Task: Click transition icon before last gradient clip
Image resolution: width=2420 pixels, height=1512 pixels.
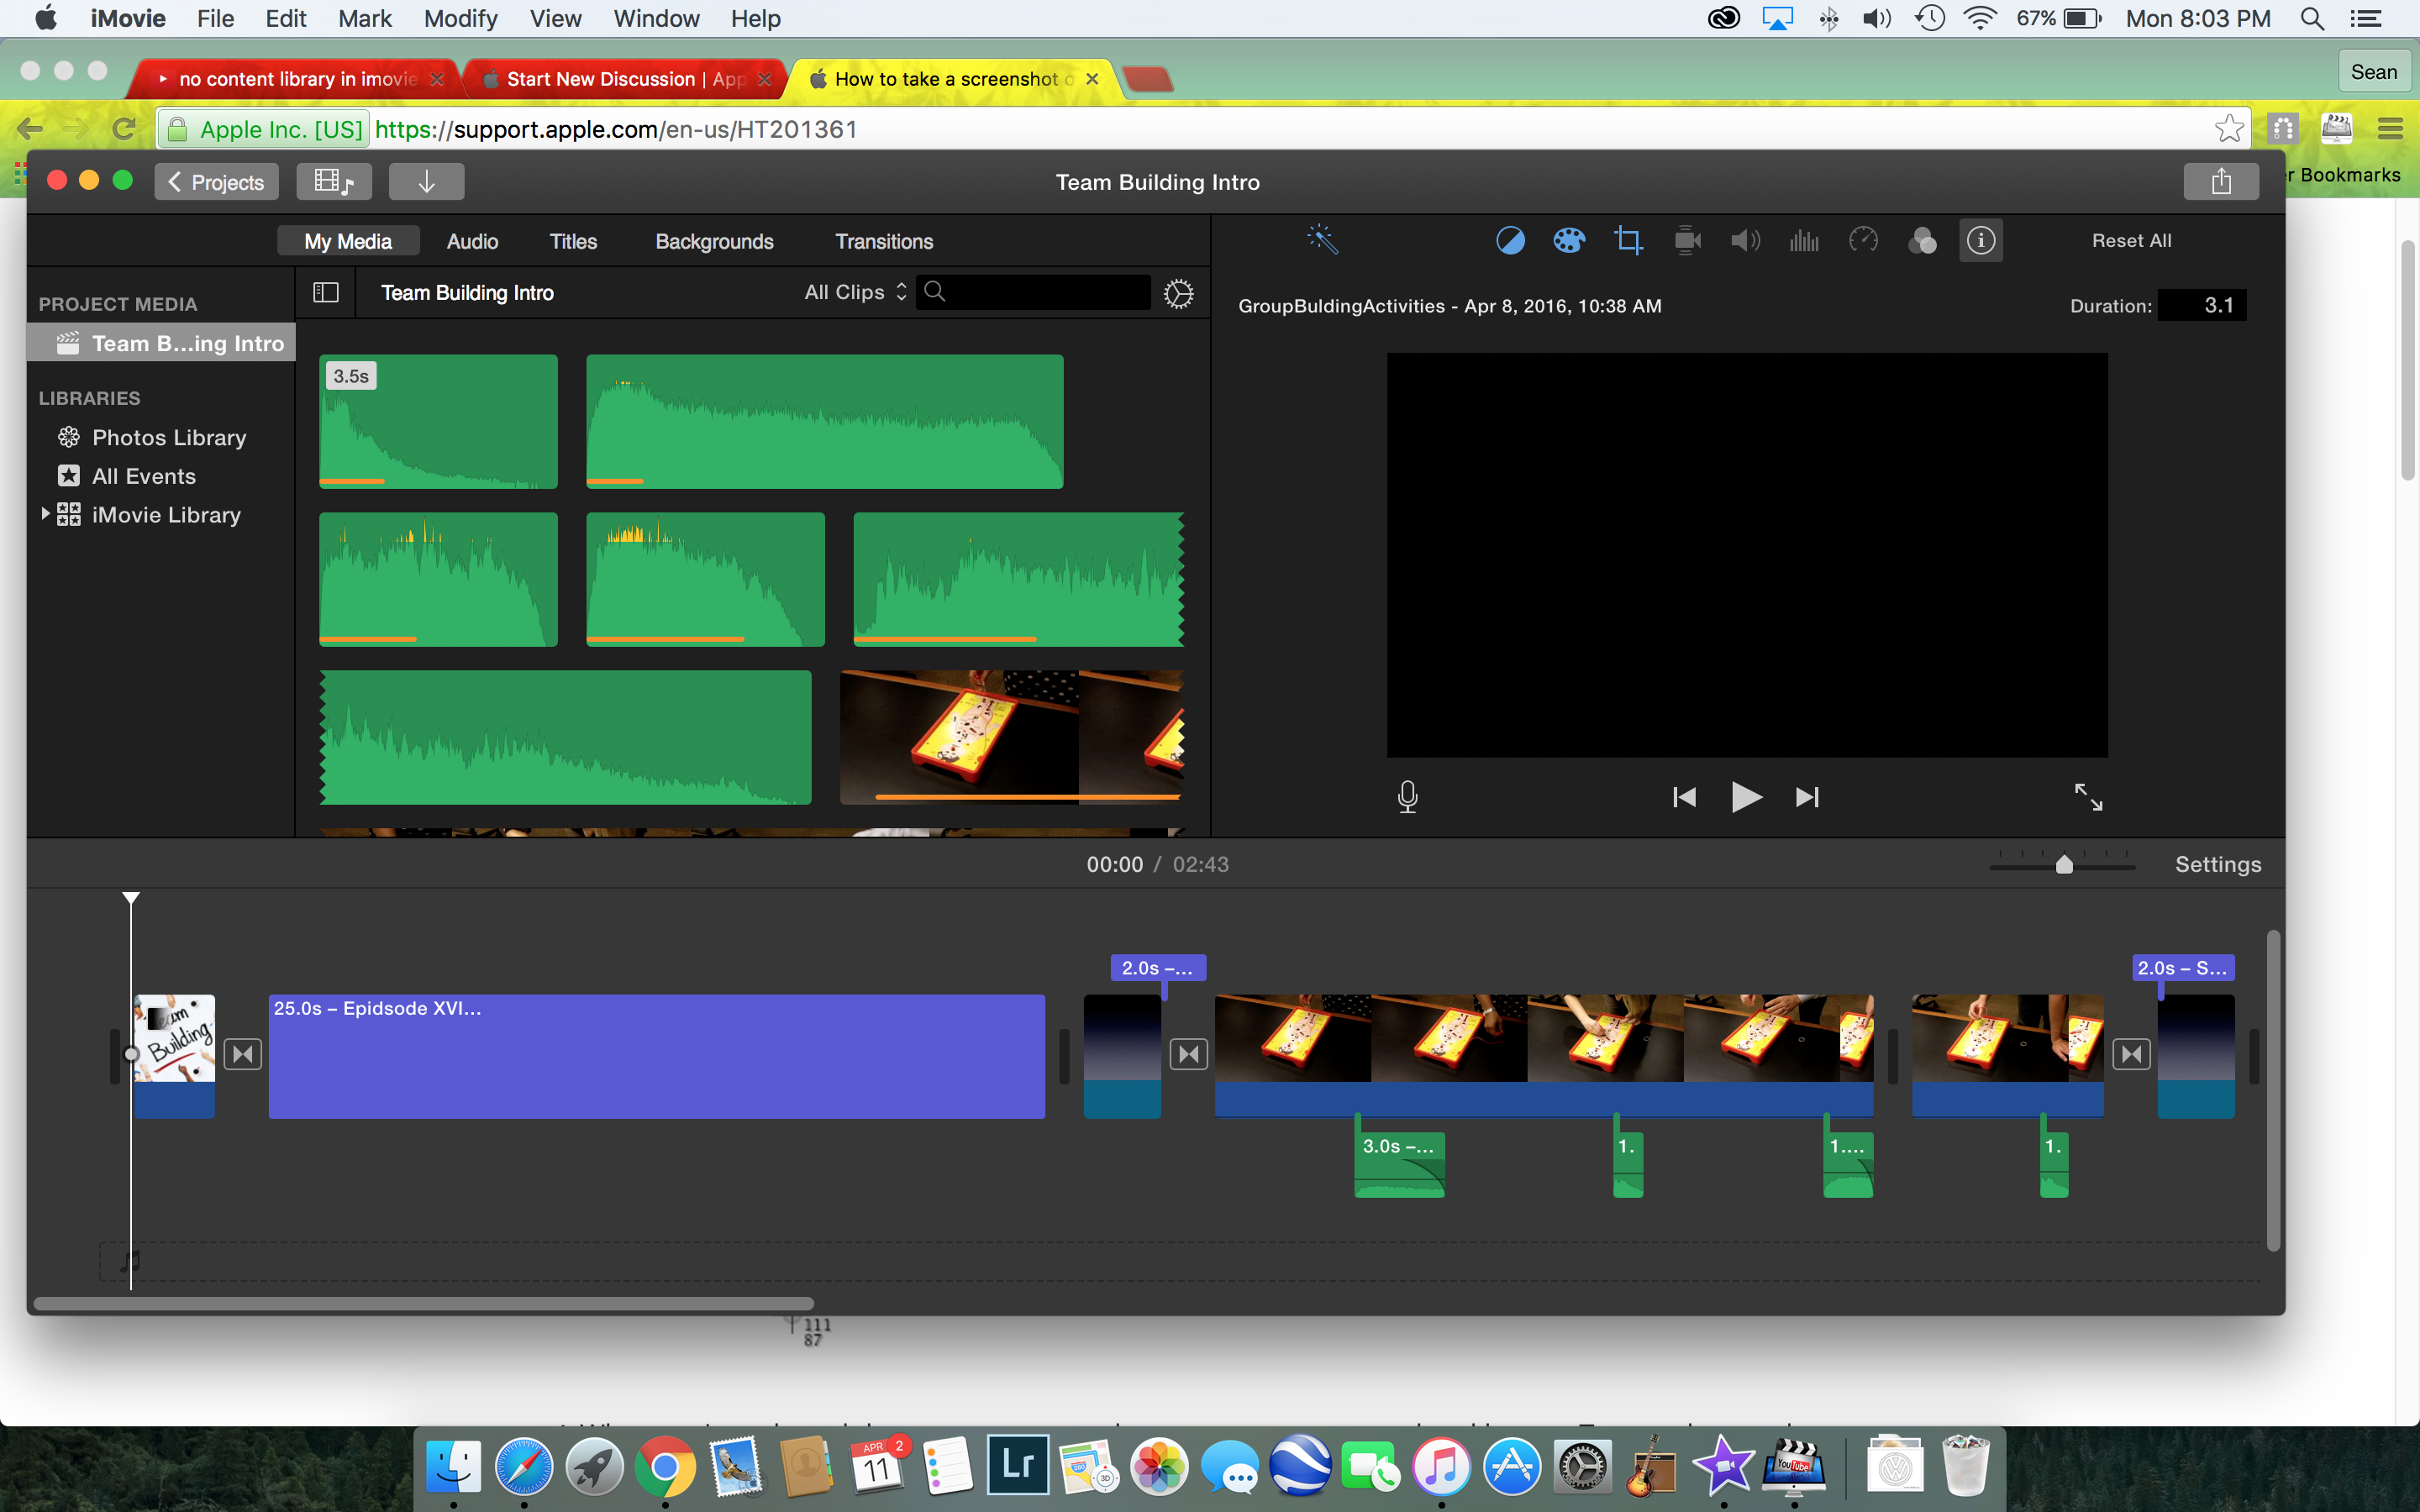Action: 2131,1054
